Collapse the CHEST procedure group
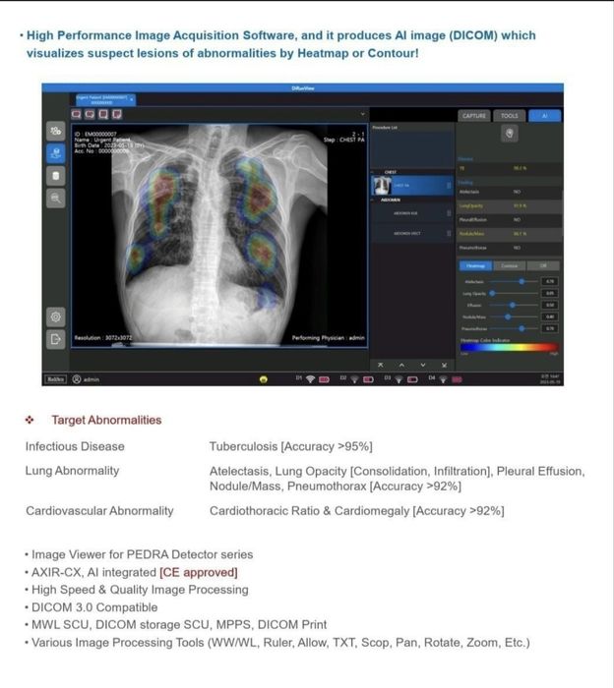This screenshot has width=614, height=688. tap(374, 172)
